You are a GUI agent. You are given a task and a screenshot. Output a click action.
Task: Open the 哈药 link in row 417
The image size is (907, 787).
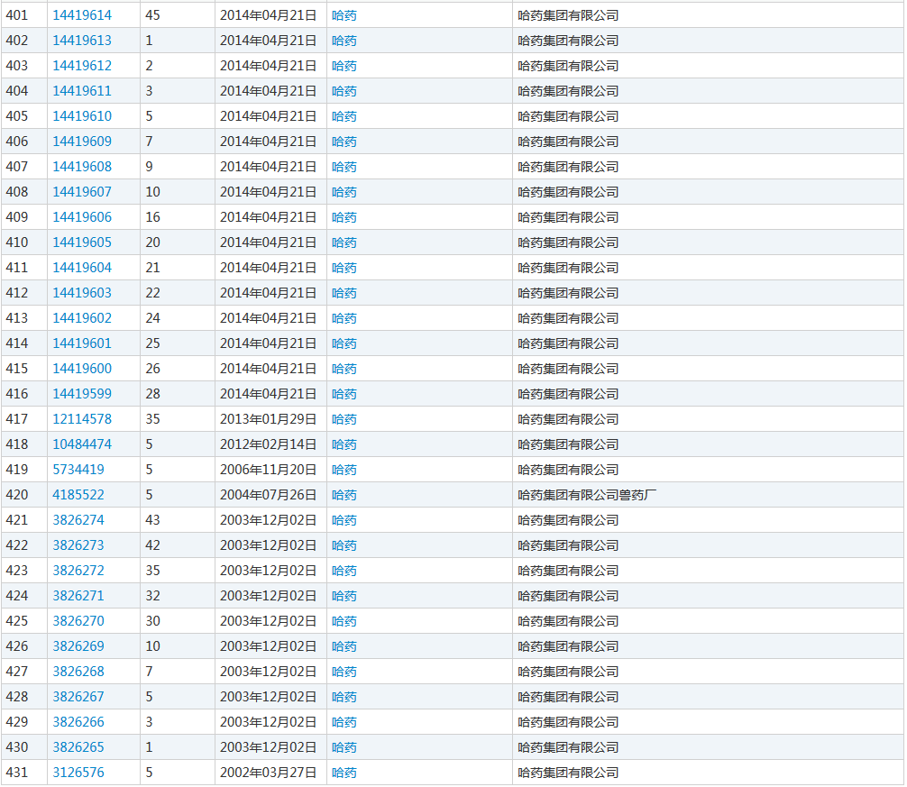[344, 419]
